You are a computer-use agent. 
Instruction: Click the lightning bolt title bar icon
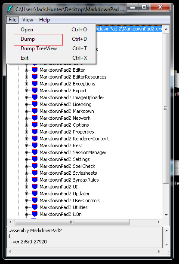click(x=9, y=9)
